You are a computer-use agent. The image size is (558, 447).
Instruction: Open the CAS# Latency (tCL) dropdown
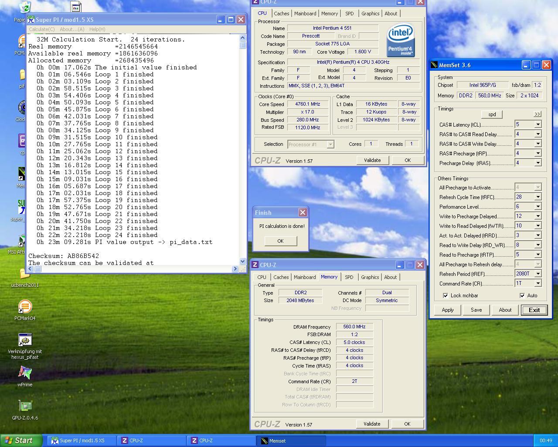pyautogui.click(x=538, y=124)
